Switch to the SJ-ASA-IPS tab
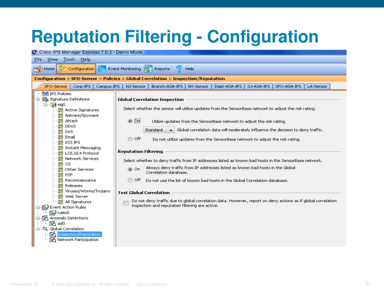This screenshot has width=384, height=288. pos(259,87)
